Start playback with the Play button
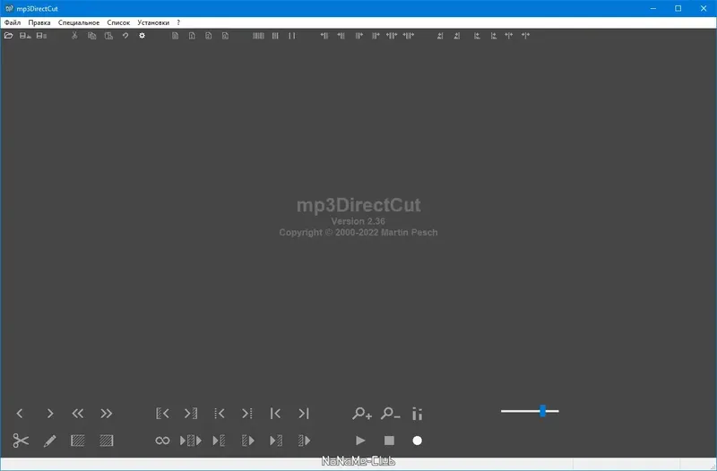 (361, 441)
